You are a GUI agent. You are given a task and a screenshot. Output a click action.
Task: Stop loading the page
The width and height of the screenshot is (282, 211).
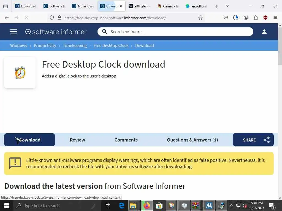click(x=26, y=18)
